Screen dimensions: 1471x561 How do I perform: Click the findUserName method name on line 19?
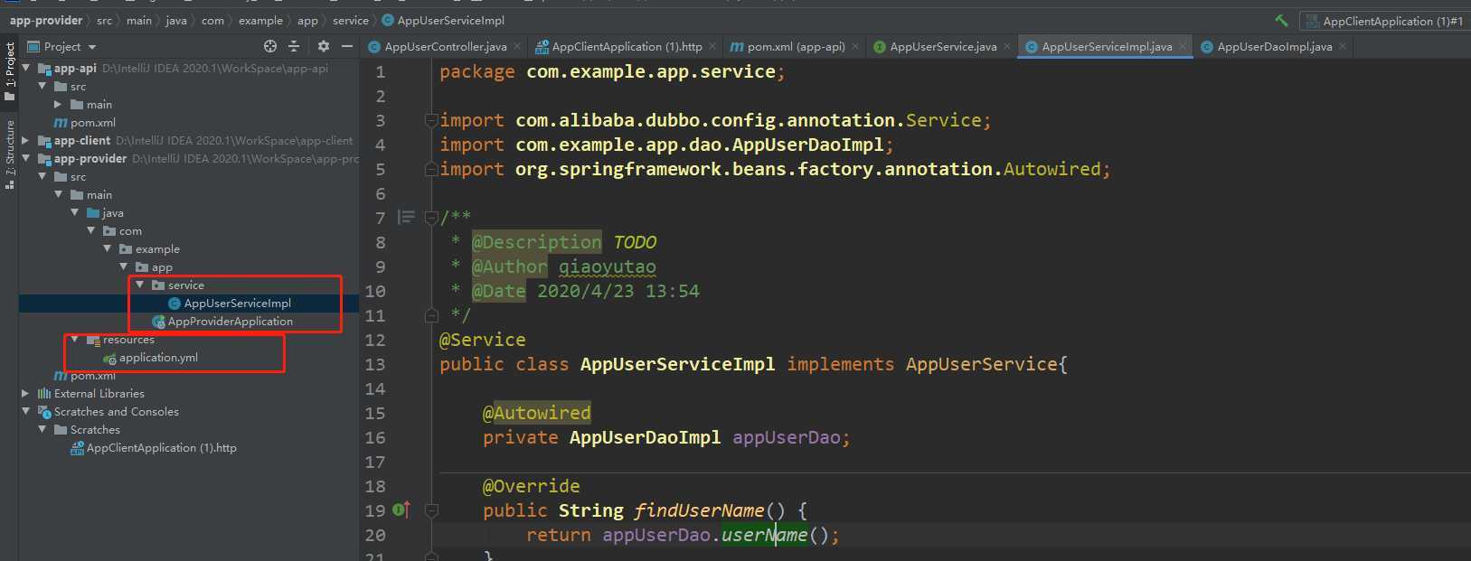click(x=699, y=510)
